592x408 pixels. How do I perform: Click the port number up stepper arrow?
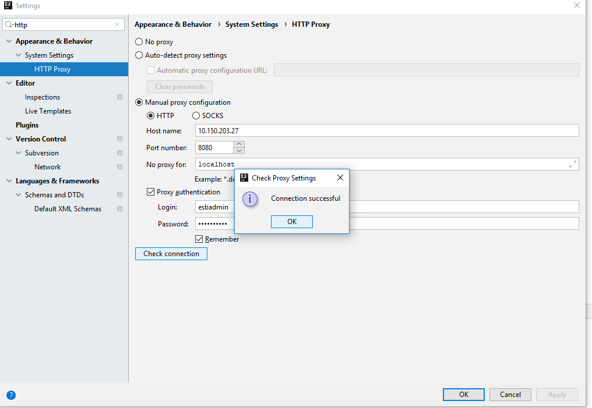click(238, 144)
